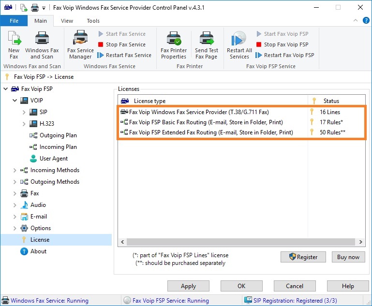Select Incoming Plan in the tree
372x306 pixels.
coord(53,147)
